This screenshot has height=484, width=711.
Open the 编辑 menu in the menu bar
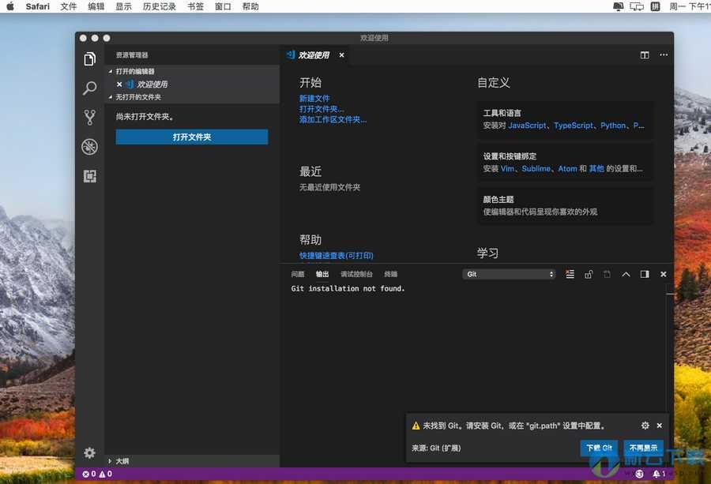click(x=96, y=6)
